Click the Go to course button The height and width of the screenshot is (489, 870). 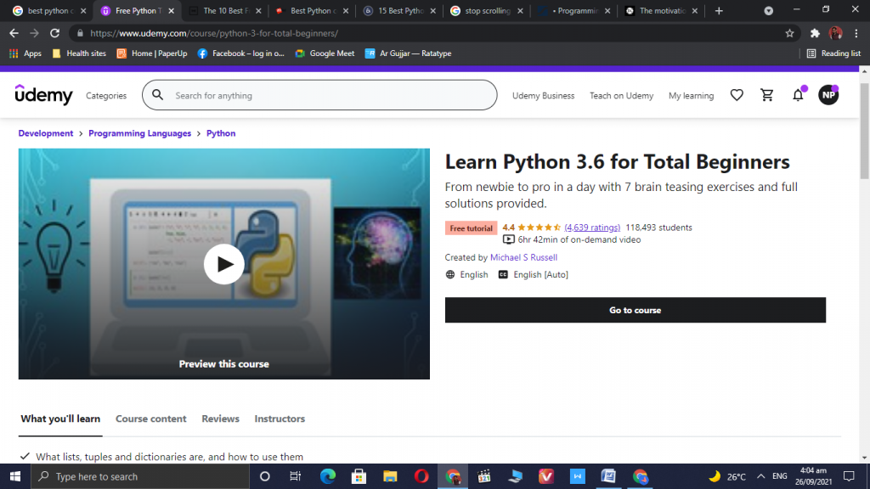635,310
